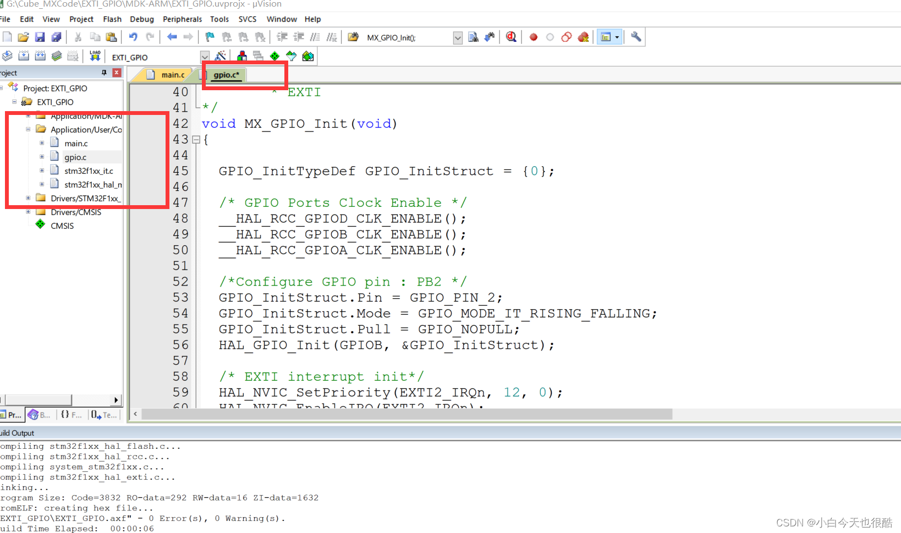Switch to the main.c editor tab

click(x=173, y=74)
